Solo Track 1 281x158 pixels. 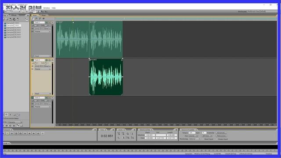click(50, 22)
